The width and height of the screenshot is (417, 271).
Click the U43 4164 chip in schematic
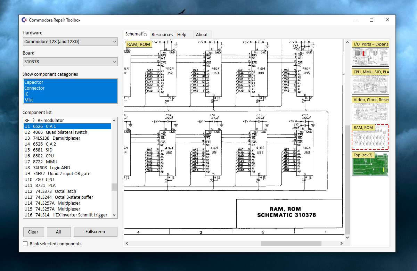214,74
